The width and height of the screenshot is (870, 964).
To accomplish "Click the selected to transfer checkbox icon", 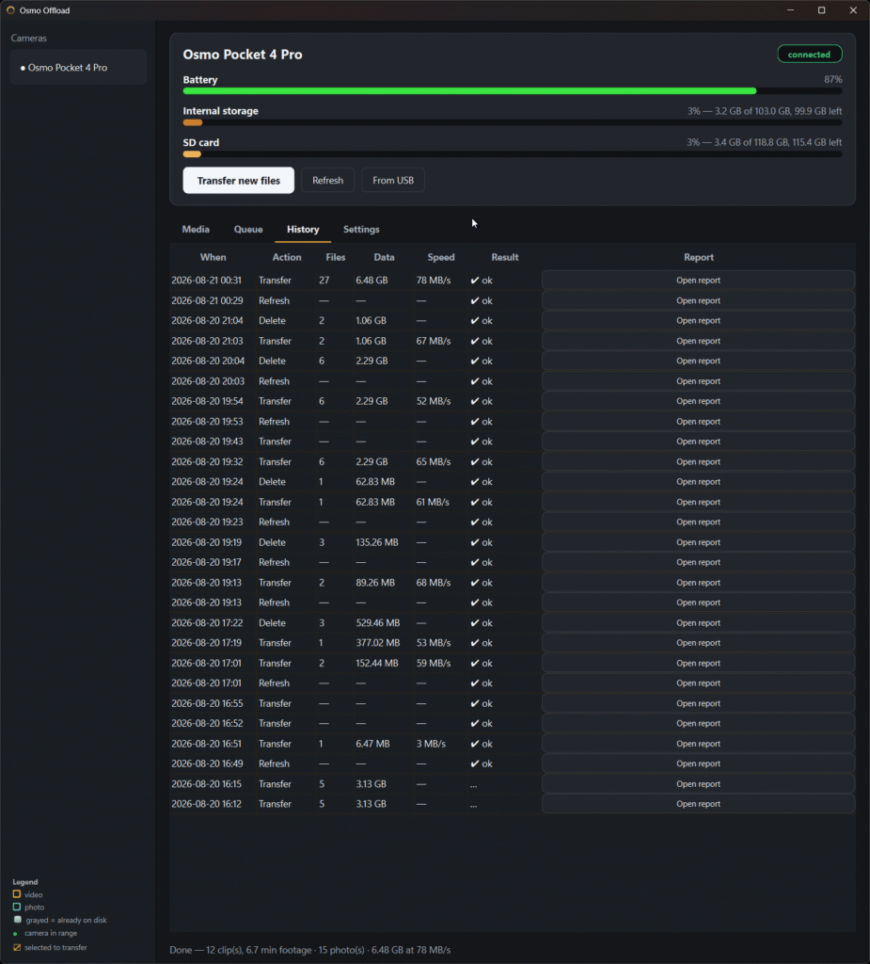I will (17, 947).
